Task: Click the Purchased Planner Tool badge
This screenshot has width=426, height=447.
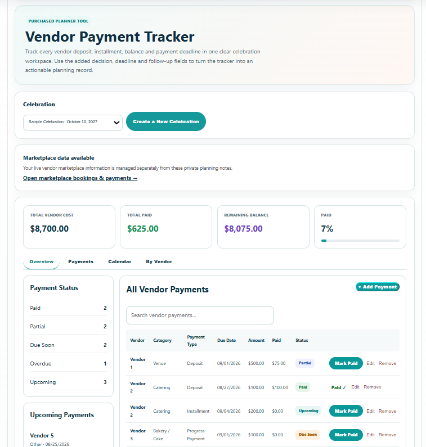Action: coord(58,21)
